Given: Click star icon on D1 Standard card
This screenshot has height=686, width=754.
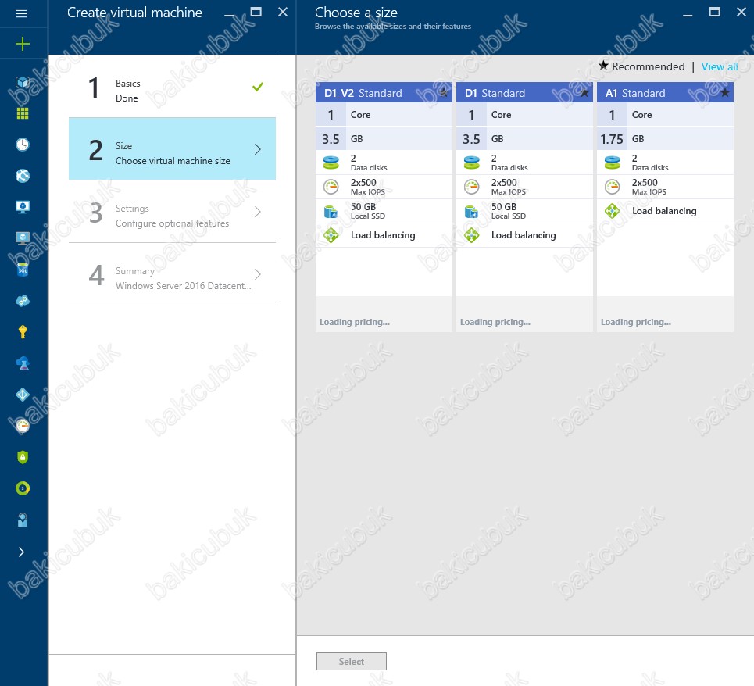Looking at the screenshot, I should tap(584, 92).
